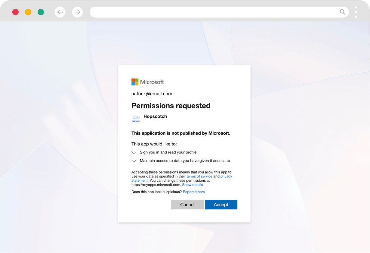Image resolution: width=370 pixels, height=253 pixels.
Task: Click the "This app would like to:" text
Action: point(154,144)
